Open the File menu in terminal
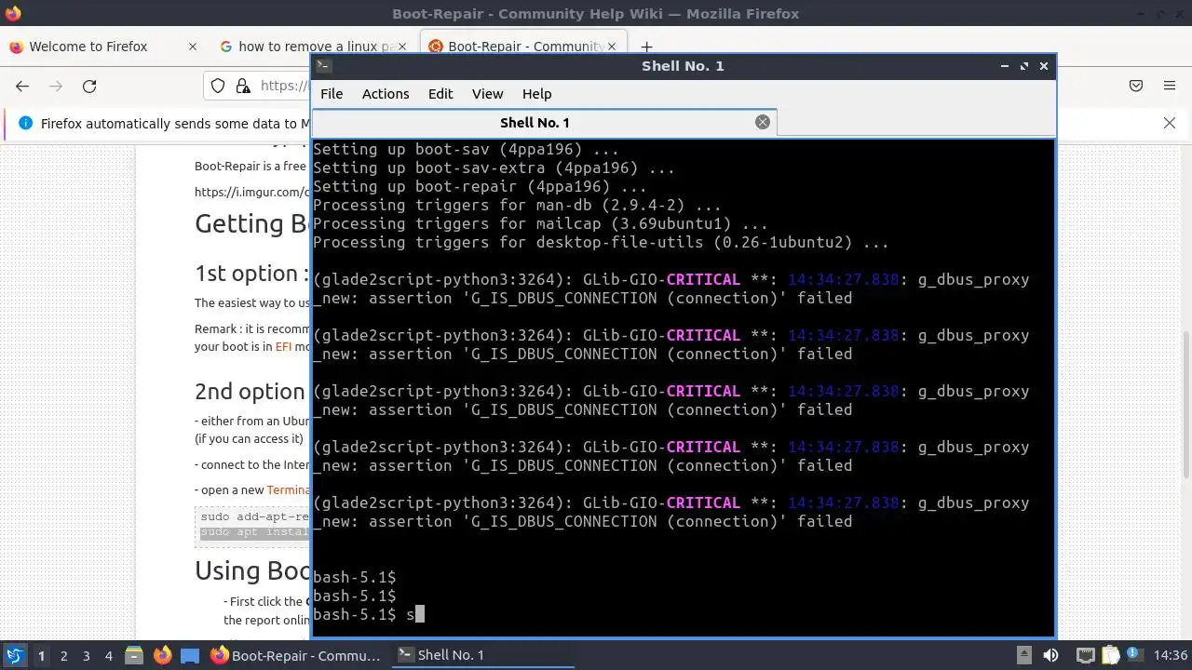The width and height of the screenshot is (1192, 670). [x=332, y=94]
